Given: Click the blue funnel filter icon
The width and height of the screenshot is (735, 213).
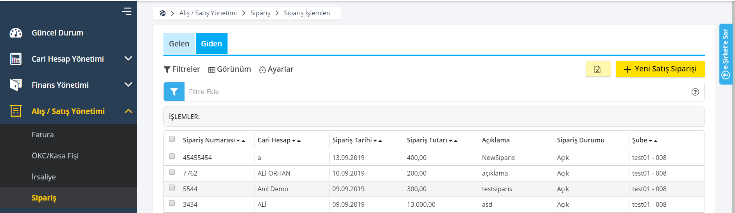Looking at the screenshot, I should [x=174, y=92].
